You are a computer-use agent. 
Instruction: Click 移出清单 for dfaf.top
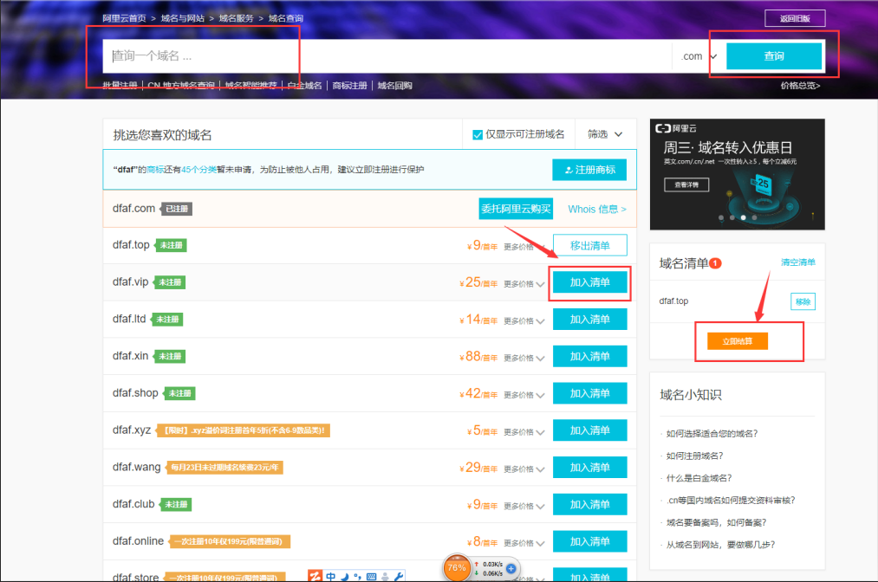click(589, 245)
